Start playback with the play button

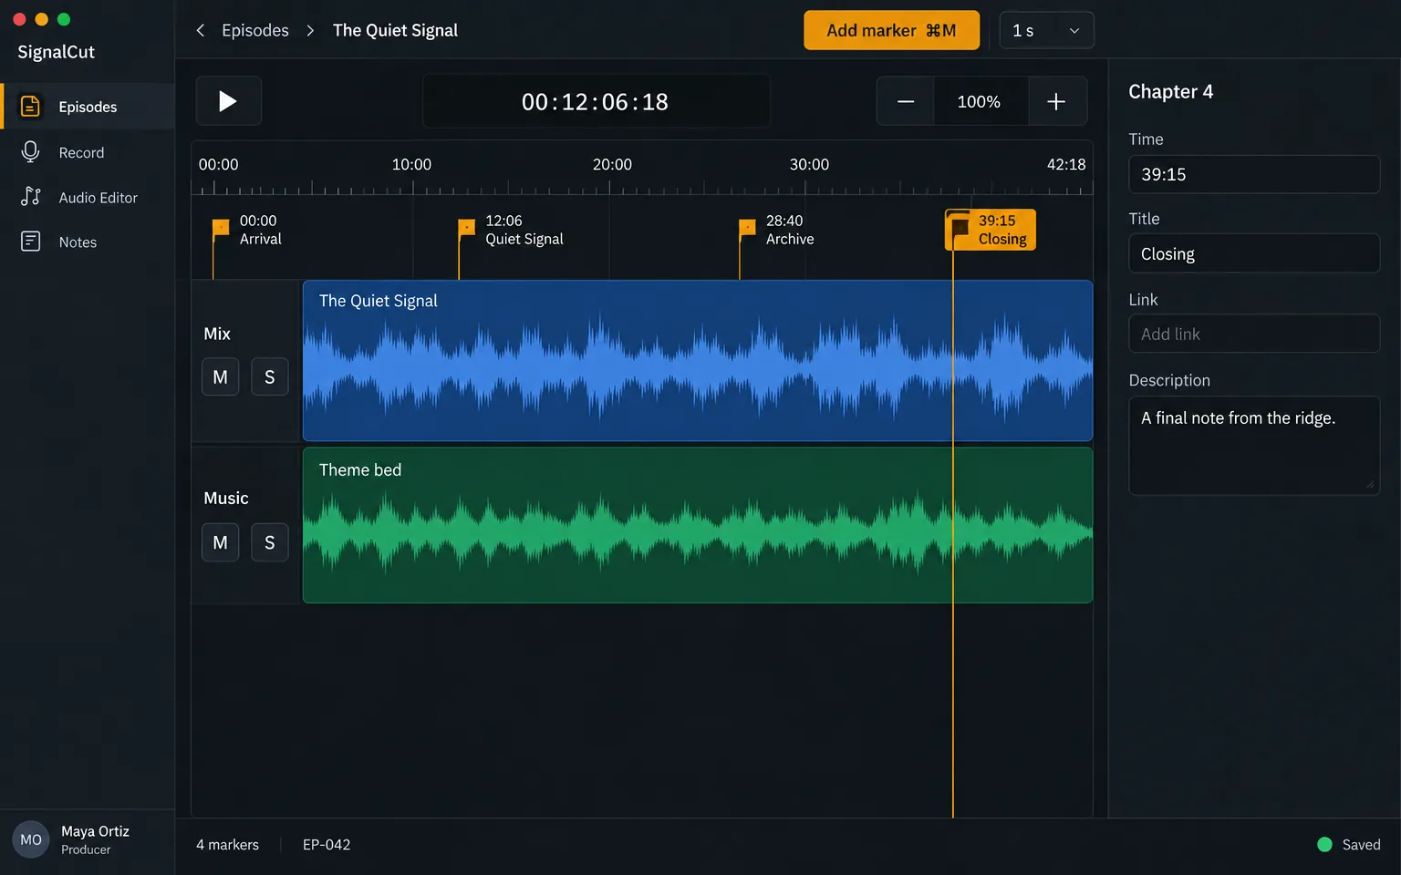pos(228,101)
